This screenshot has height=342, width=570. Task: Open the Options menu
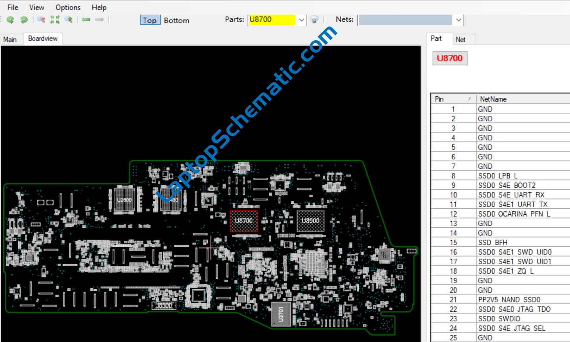click(68, 7)
